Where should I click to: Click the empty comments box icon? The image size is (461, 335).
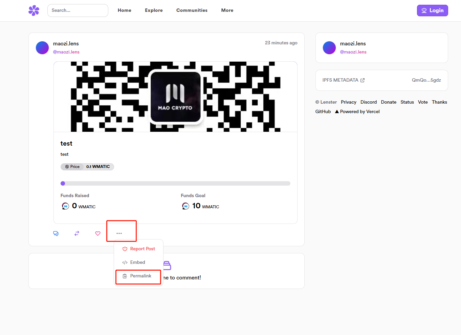167,265
